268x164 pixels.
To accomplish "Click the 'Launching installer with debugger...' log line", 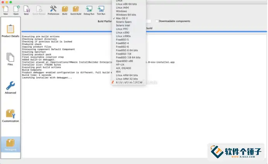I will (47, 78).
